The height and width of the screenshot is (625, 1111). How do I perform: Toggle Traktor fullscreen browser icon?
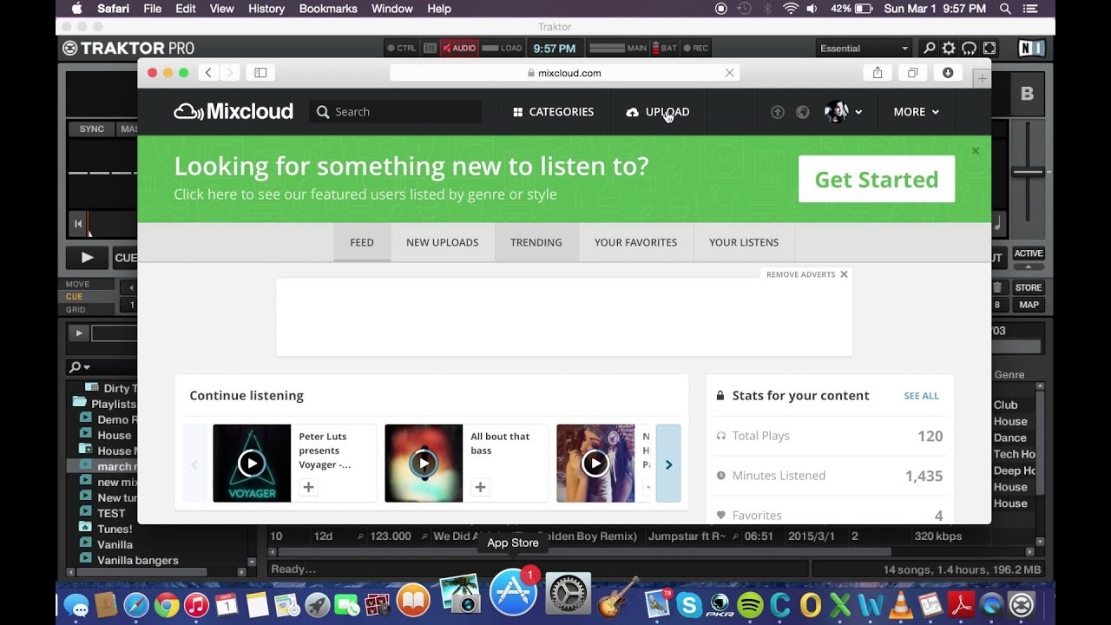(x=989, y=49)
